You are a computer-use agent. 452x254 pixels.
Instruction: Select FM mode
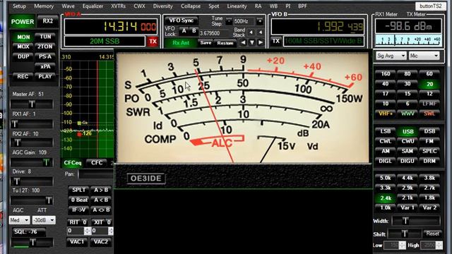point(429,141)
